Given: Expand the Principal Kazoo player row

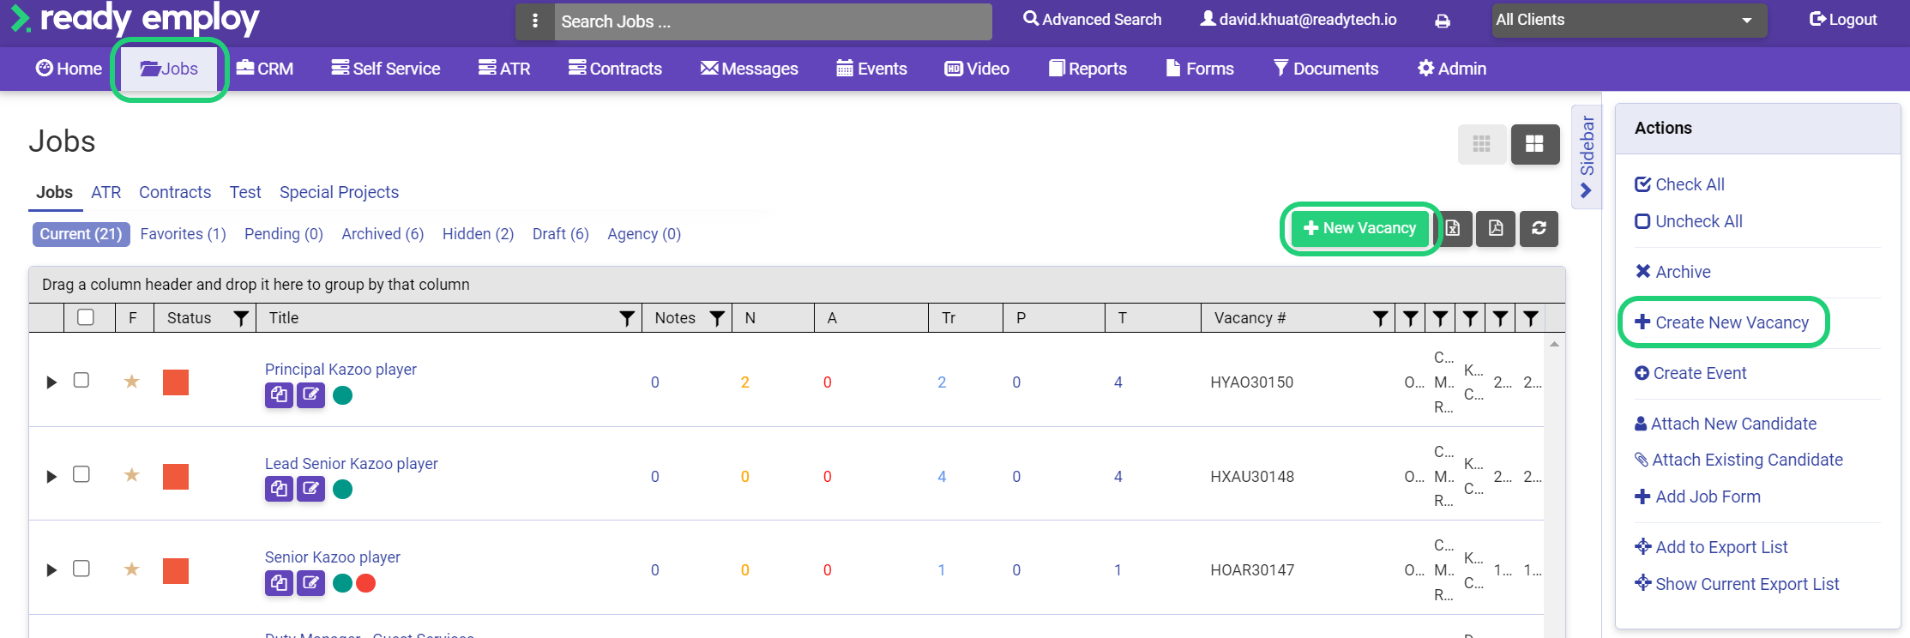Looking at the screenshot, I should click(51, 382).
